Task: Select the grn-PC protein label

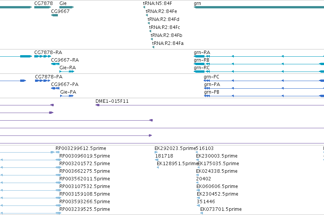Action: (211, 77)
